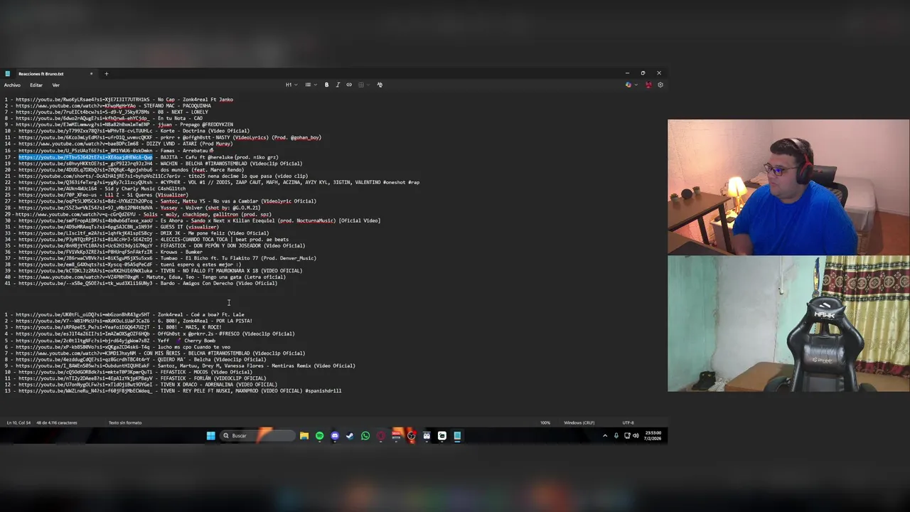Click line 'FEFASTICK - MOCOS (Video Oficial)'
This screenshot has height=512, width=910.
[x=205, y=372]
